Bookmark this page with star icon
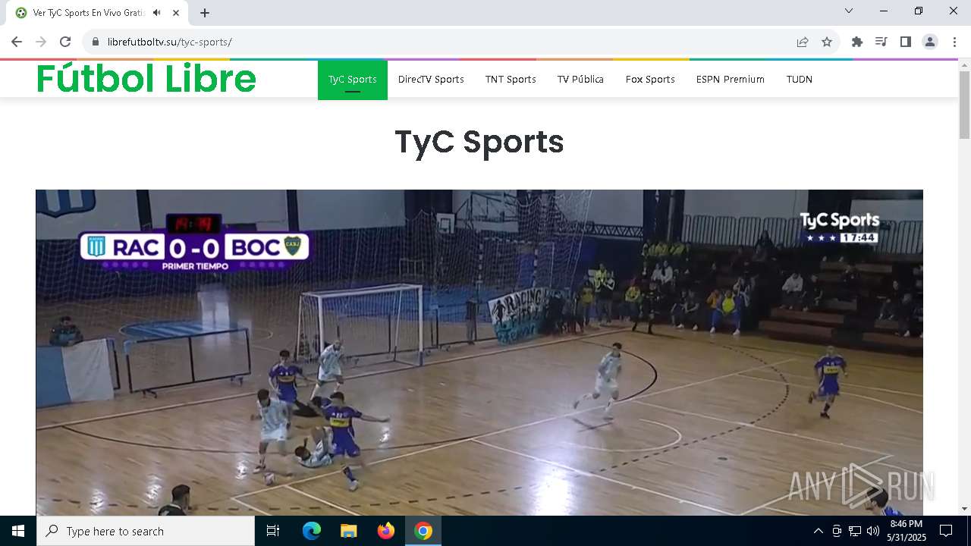The width and height of the screenshot is (971, 546). 827,42
